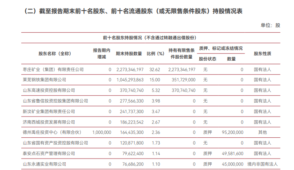The width and height of the screenshot is (294, 170).
Task: Click the column header 报告期内增减
Action: (x=102, y=53)
